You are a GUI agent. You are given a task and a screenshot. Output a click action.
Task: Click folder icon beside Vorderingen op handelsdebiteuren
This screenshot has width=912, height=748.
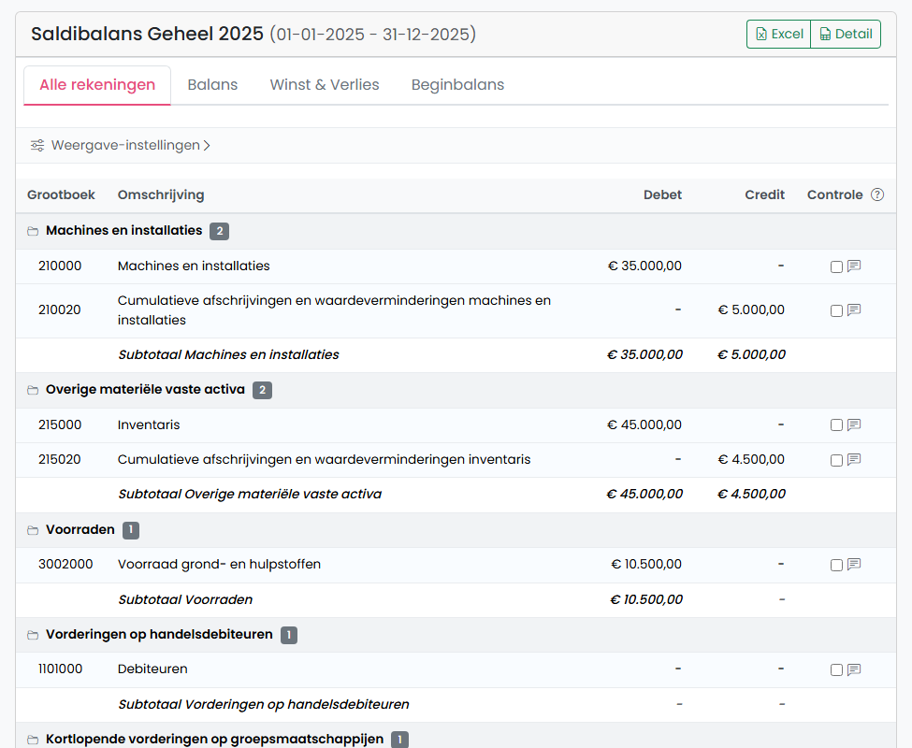tap(33, 635)
